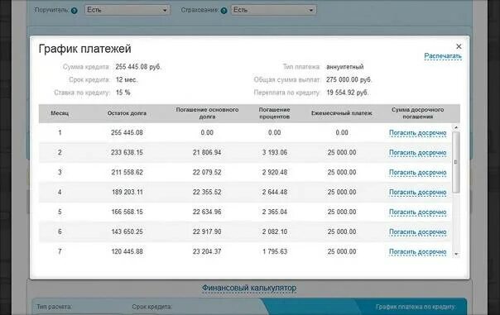Select the interest value 3 193.06
The image size is (500, 315).
tap(275, 153)
